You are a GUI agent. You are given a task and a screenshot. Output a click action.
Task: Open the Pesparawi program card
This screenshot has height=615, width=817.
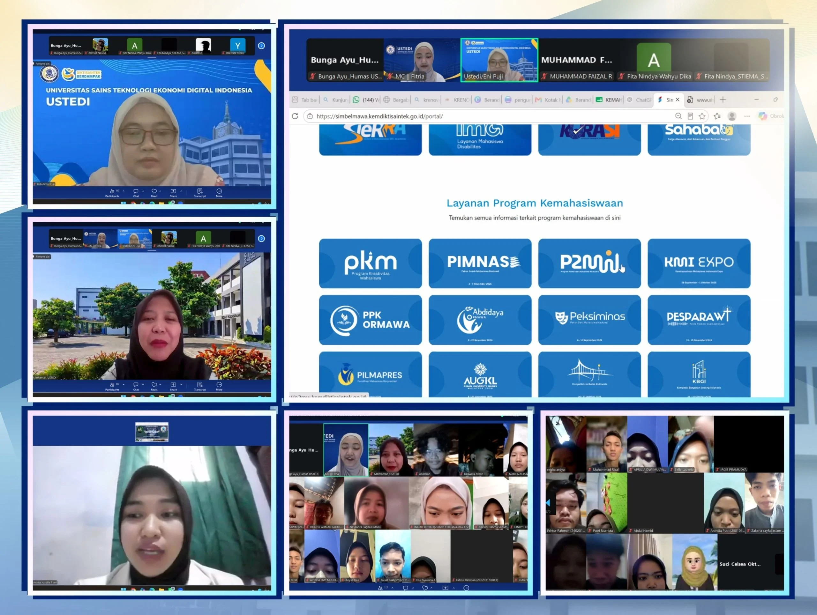click(x=699, y=320)
